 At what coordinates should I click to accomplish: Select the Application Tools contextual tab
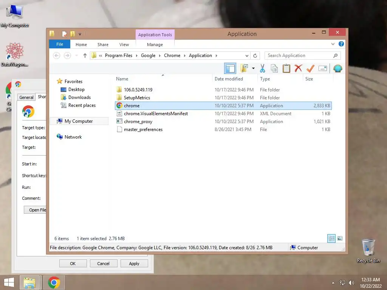(x=155, y=35)
